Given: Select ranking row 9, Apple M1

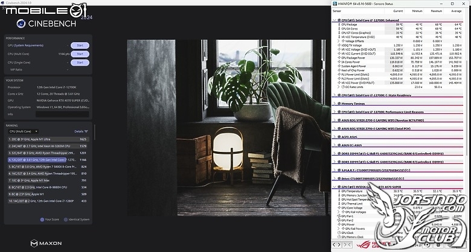Looking at the screenshot, I should tap(48, 194).
